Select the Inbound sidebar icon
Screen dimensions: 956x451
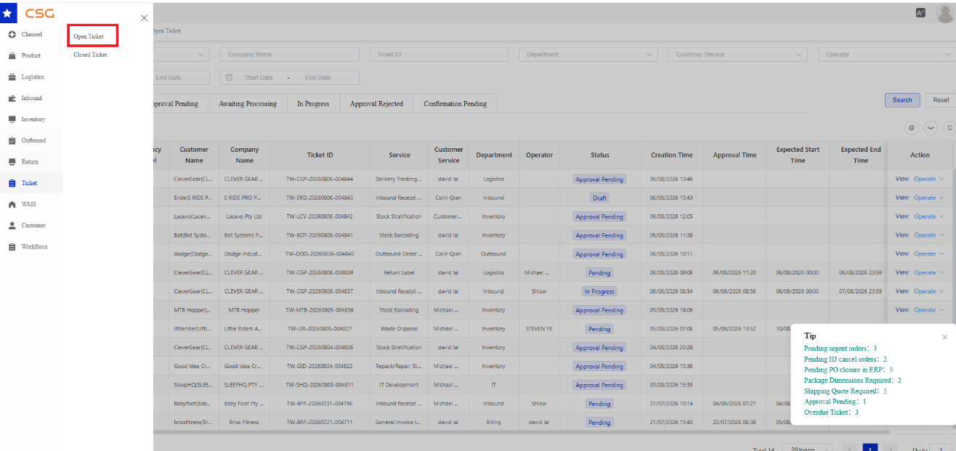pyautogui.click(x=12, y=98)
